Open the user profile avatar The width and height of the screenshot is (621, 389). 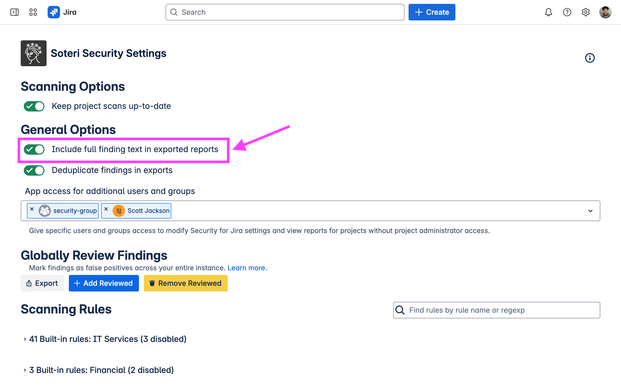coord(605,12)
